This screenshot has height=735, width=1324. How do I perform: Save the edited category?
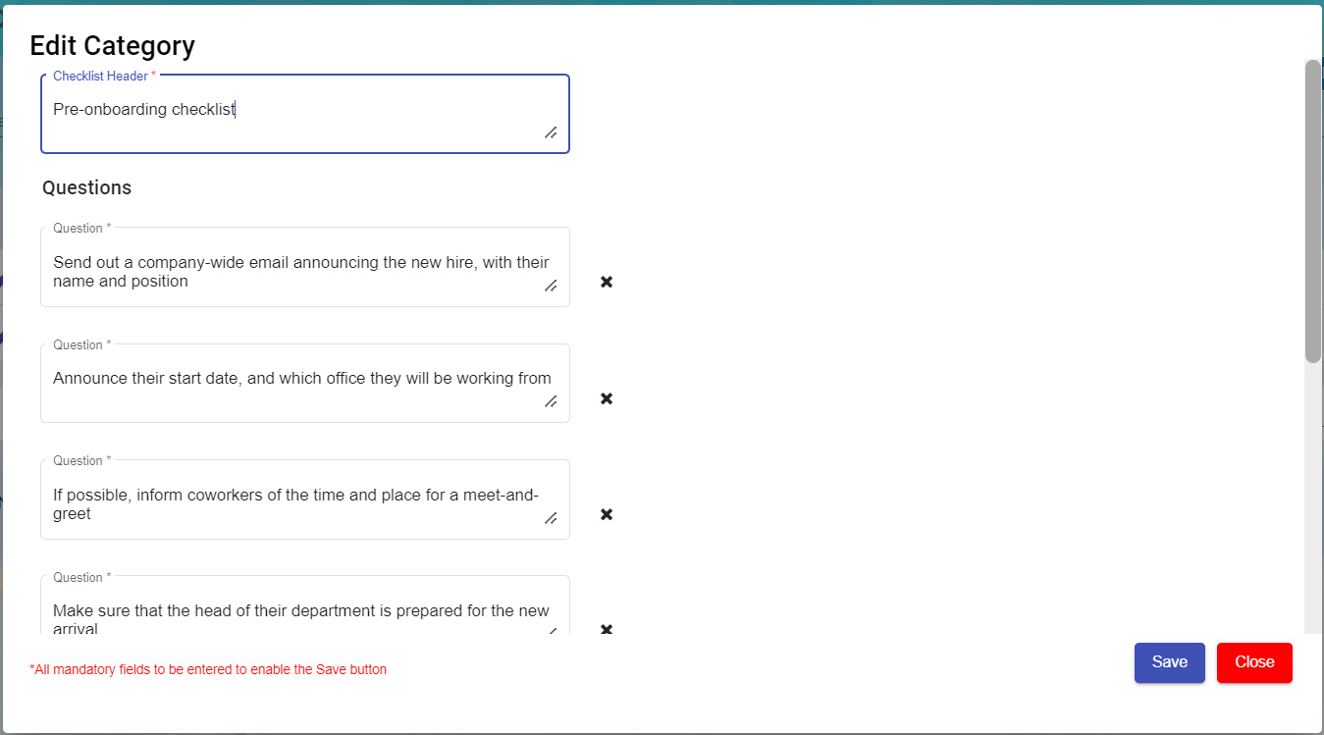pyautogui.click(x=1169, y=662)
